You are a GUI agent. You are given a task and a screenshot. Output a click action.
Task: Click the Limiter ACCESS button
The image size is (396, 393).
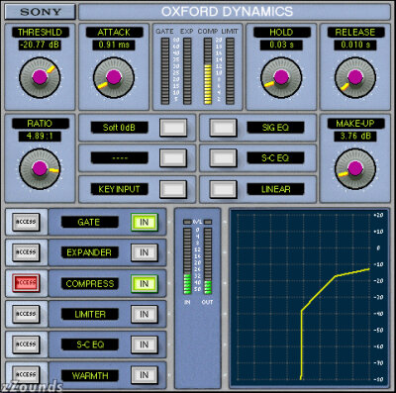tap(26, 314)
